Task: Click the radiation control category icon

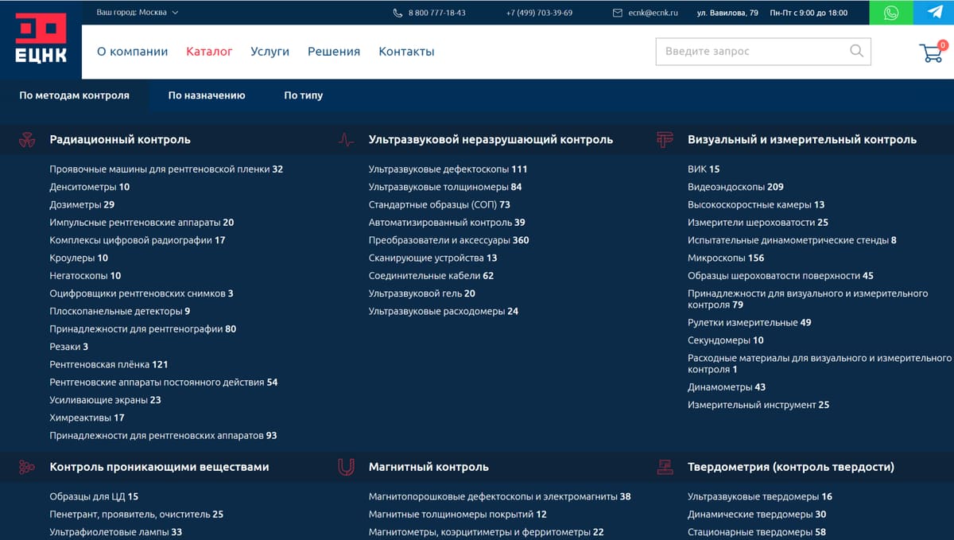Action: [27, 140]
